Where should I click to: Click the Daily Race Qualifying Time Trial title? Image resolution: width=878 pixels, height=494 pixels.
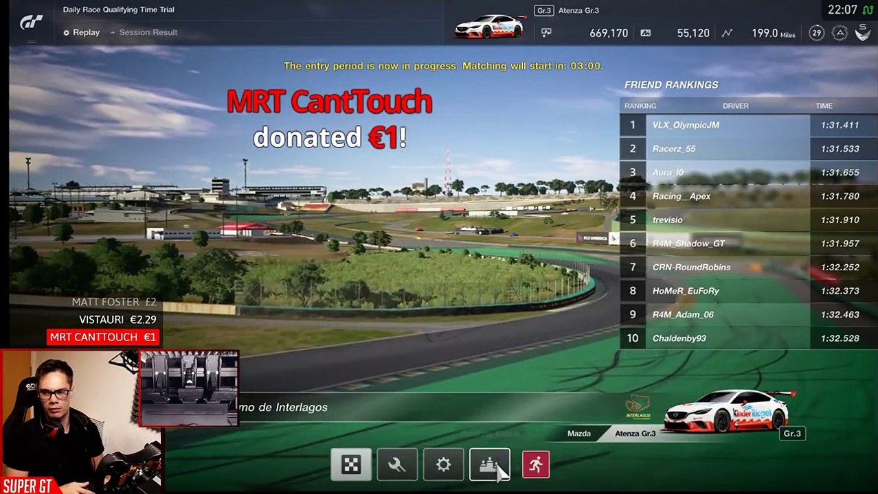click(118, 10)
